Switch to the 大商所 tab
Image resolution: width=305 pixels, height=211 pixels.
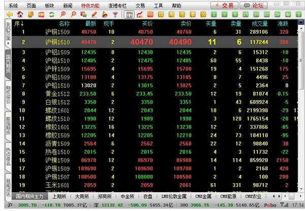[x=82, y=196]
